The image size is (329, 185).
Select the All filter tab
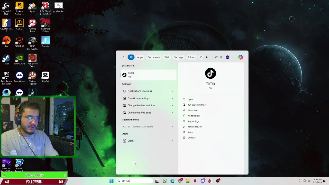click(x=131, y=57)
